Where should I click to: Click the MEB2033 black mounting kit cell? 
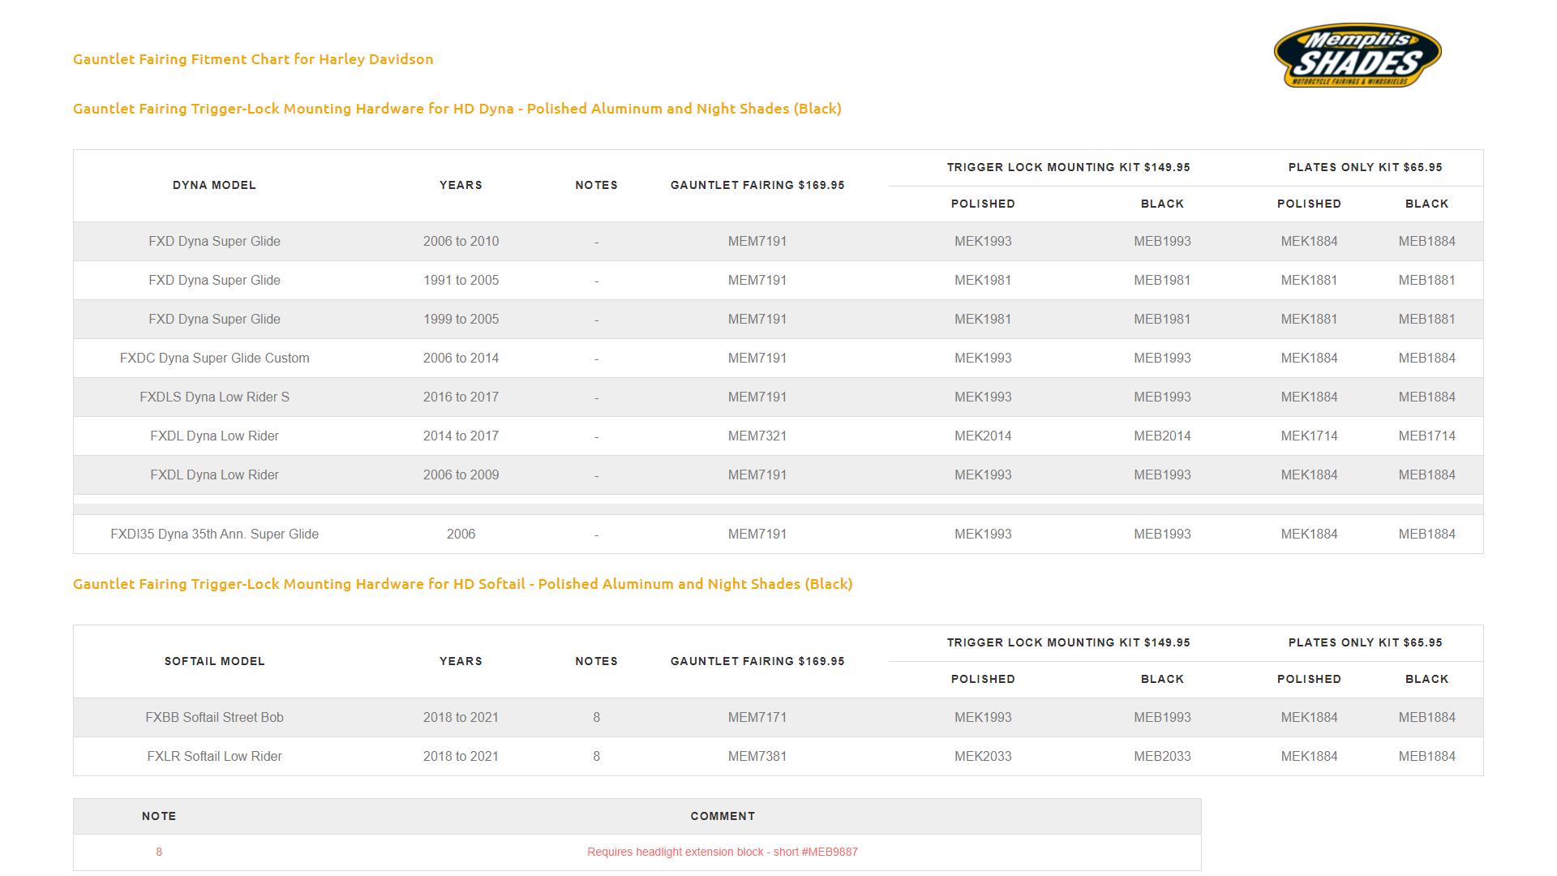[1162, 757]
